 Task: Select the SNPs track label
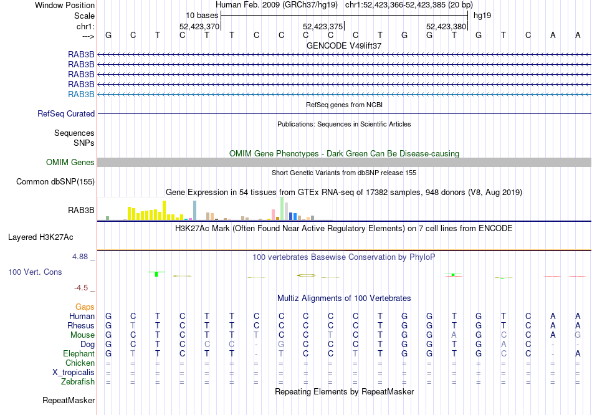pos(84,143)
